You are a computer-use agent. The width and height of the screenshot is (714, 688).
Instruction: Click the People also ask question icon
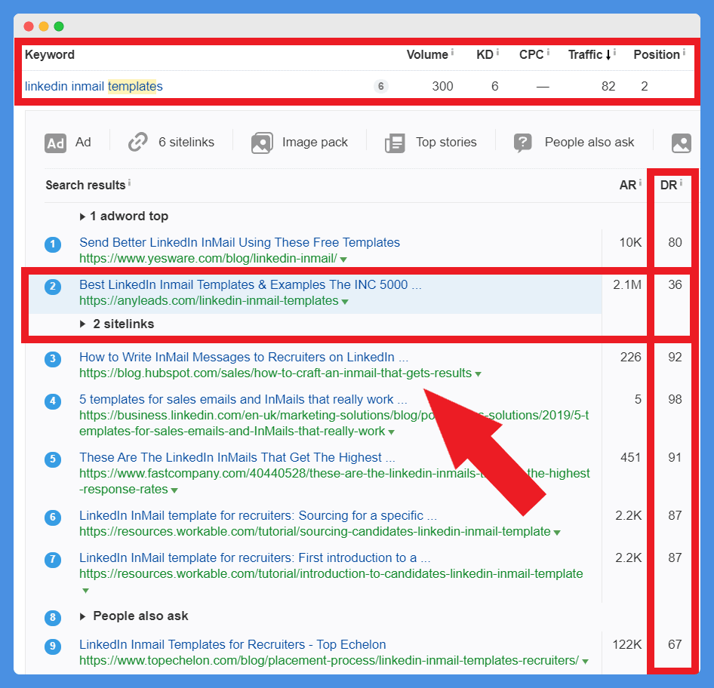tap(523, 143)
